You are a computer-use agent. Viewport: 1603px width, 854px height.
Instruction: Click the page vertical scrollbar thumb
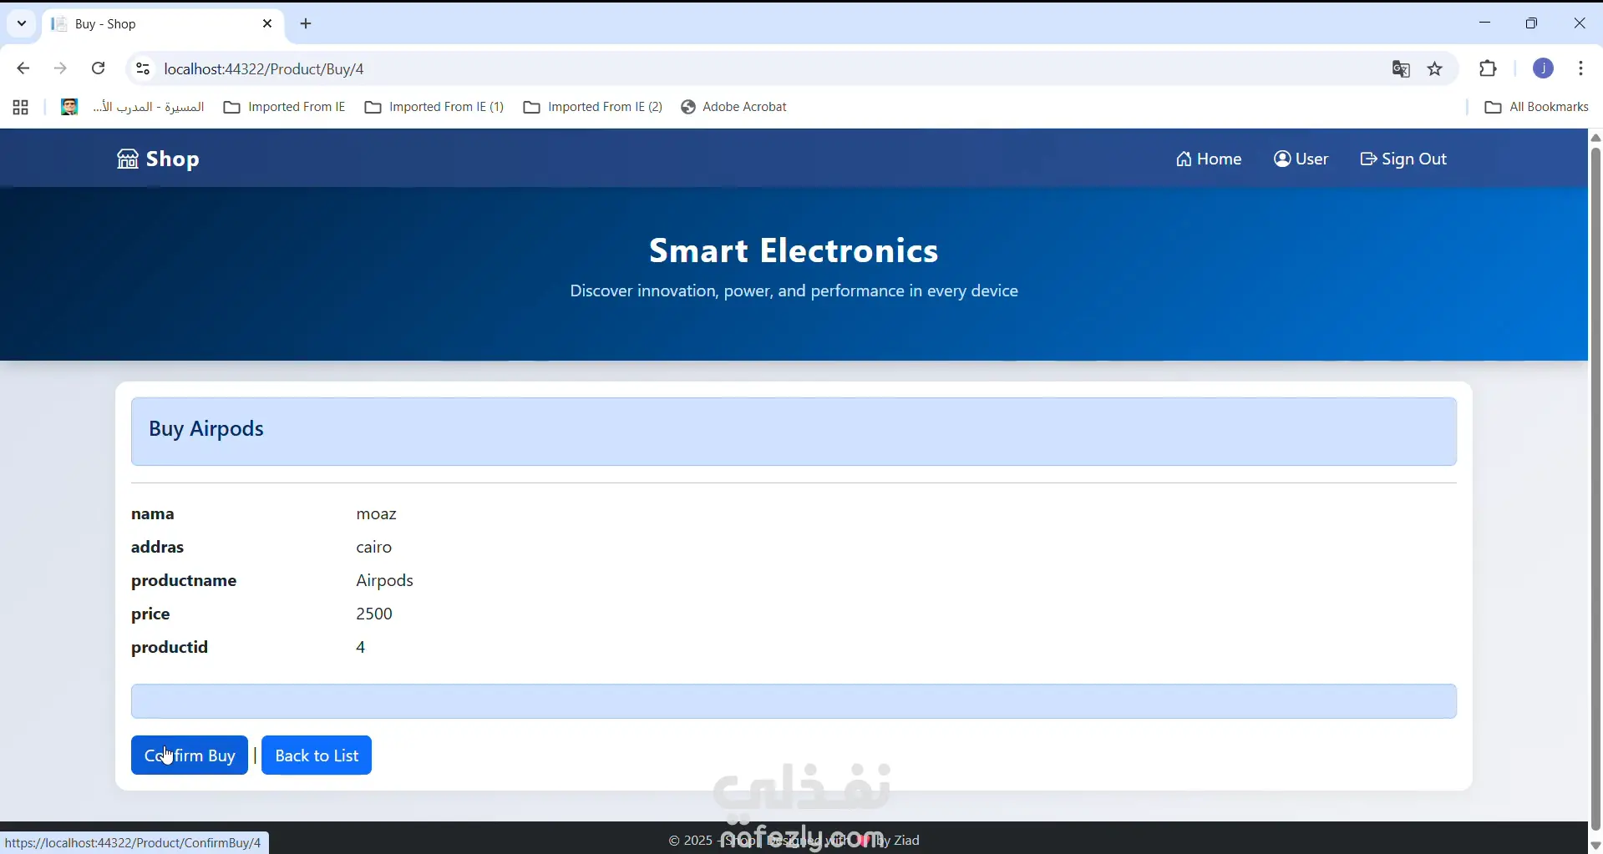(1595, 488)
